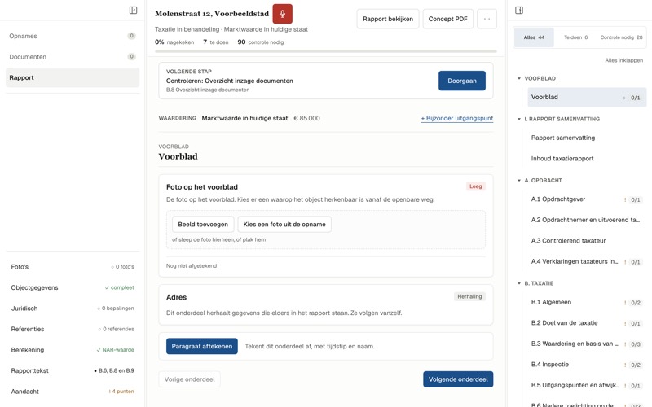Screen dimensions: 652x407
Task: Switch to the Alles 44 filter tab
Action: tap(534, 37)
